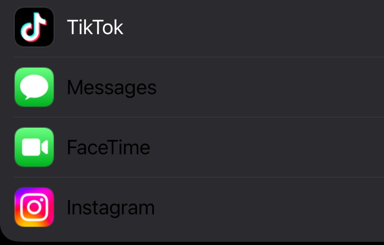The image size is (384, 245).
Task: Click the divider between TikTok and Messages
Action: pyautogui.click(x=199, y=57)
